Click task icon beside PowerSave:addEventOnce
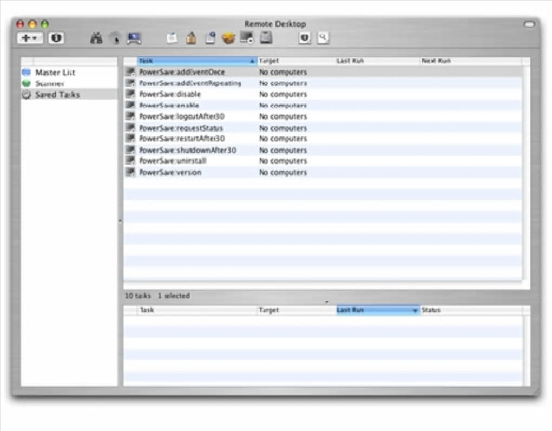The width and height of the screenshot is (552, 431). [x=130, y=72]
